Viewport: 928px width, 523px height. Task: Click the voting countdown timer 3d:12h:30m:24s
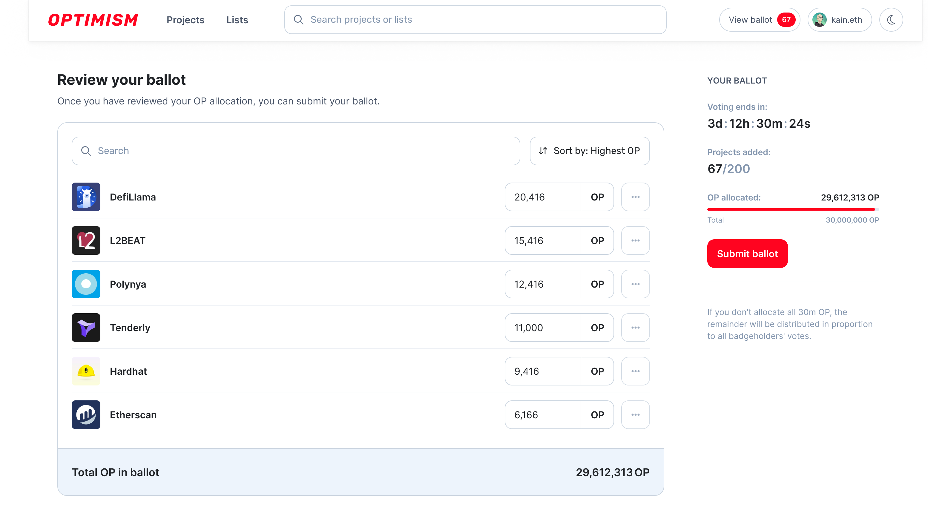(x=759, y=124)
